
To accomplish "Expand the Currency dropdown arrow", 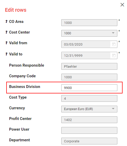I will pyautogui.click(x=113, y=109).
